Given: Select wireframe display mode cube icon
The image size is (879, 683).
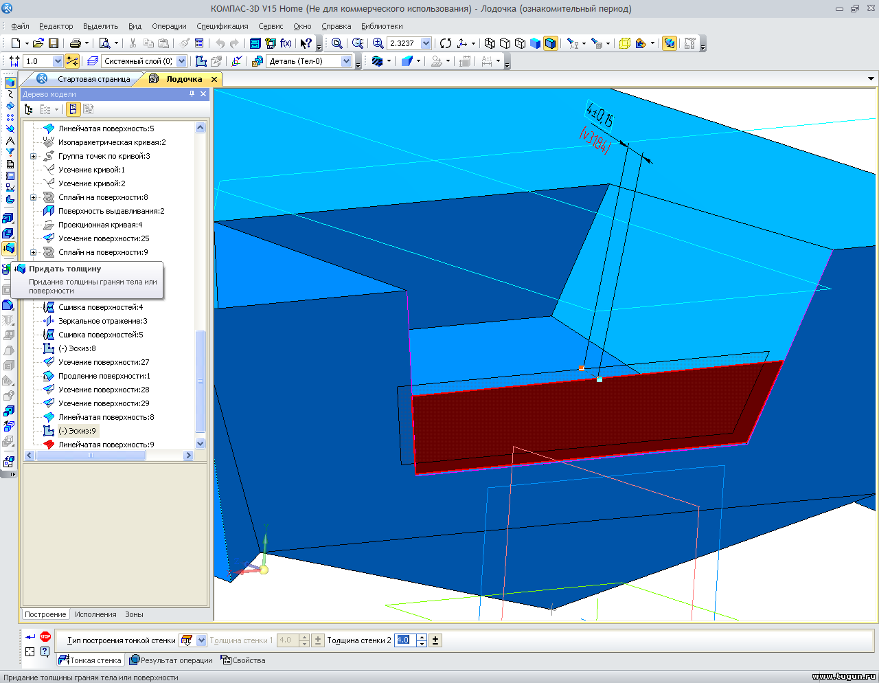Looking at the screenshot, I should click(490, 43).
